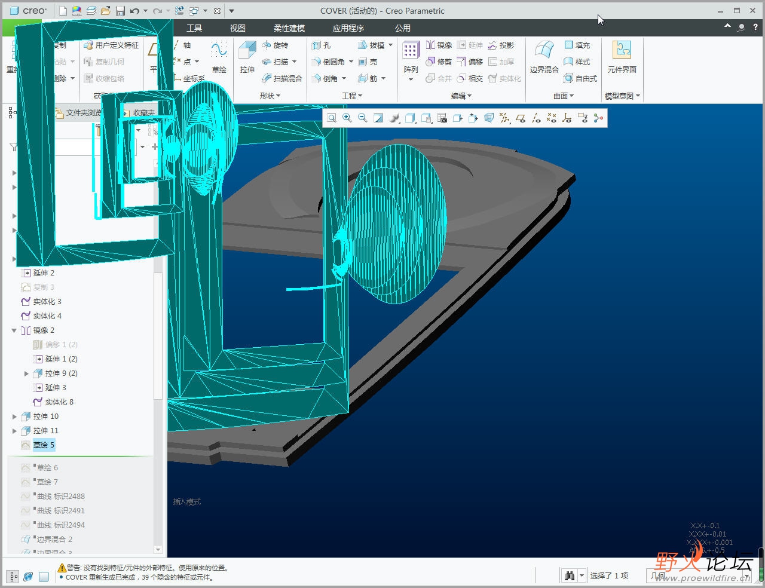Select the 壳 (Shell) tool
This screenshot has width=765, height=588.
tap(368, 62)
